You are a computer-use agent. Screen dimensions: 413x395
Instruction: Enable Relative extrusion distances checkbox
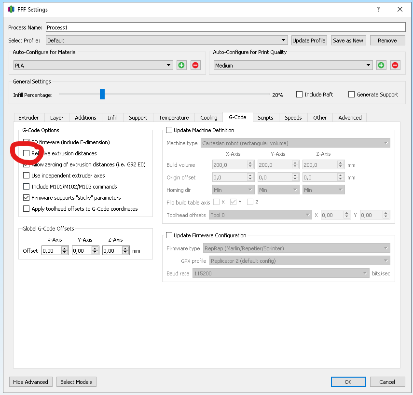pos(27,153)
